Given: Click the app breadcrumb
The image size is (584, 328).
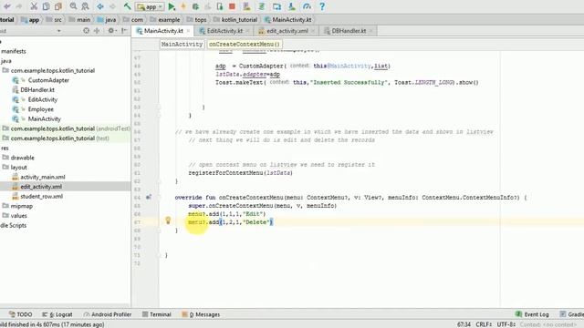Looking at the screenshot, I should click(x=30, y=20).
